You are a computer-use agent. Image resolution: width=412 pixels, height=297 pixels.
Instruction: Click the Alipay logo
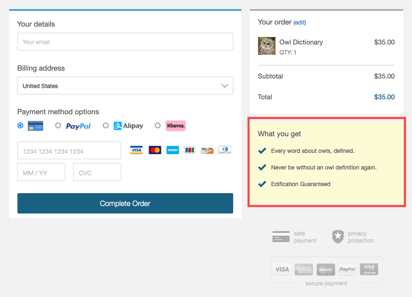point(128,126)
